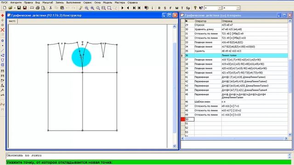Open the Масштаб menu
Image resolution: width=294 pixels, height=165 pixels.
coord(48,3)
